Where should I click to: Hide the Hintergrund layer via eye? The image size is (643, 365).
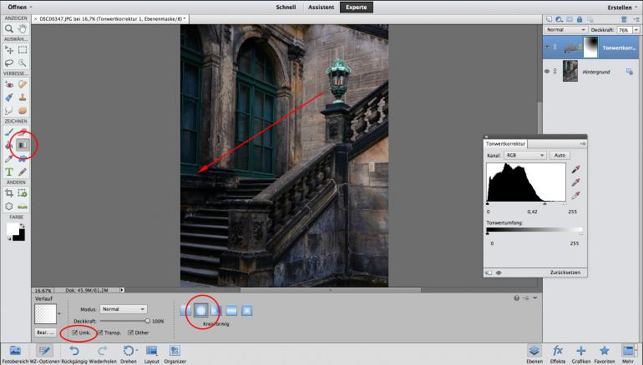[x=547, y=71]
